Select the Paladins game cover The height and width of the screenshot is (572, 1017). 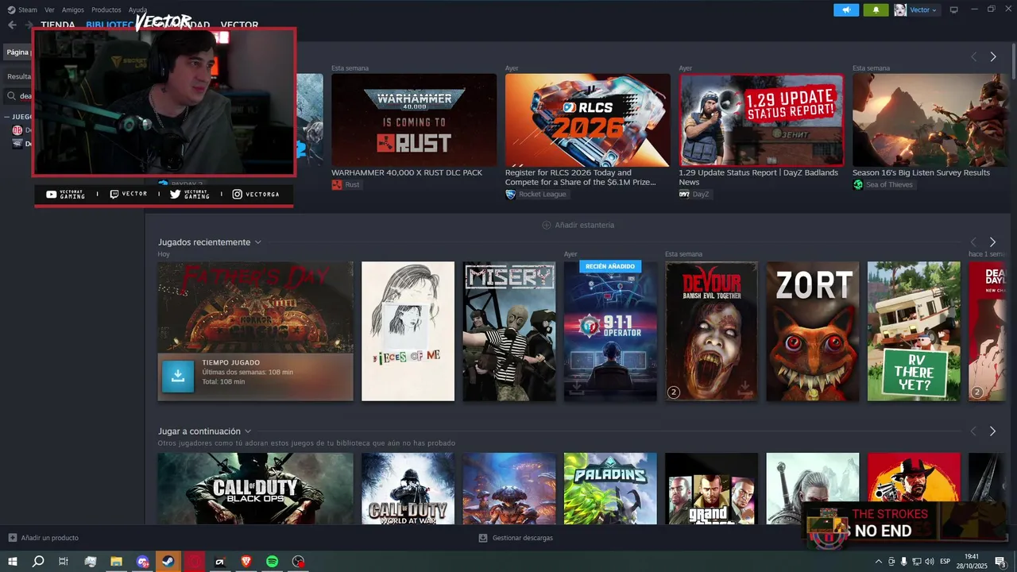click(610, 489)
